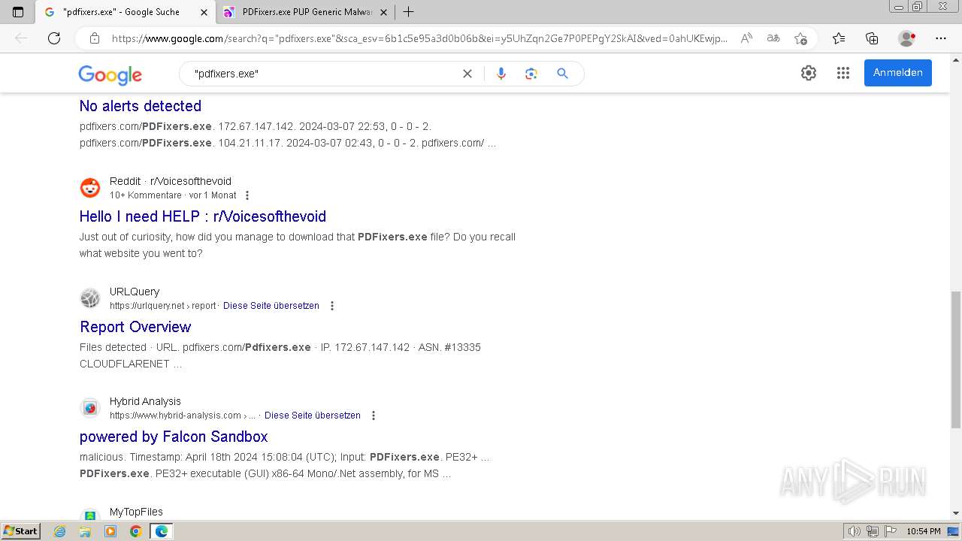Open read aloud in address bar

click(746, 38)
